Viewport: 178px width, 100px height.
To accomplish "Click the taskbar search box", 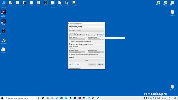I will pos(20,98).
